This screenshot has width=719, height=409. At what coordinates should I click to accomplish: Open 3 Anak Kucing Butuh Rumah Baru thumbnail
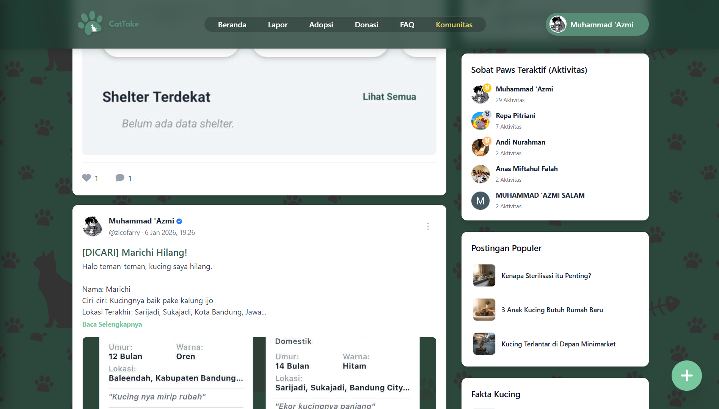click(x=484, y=310)
